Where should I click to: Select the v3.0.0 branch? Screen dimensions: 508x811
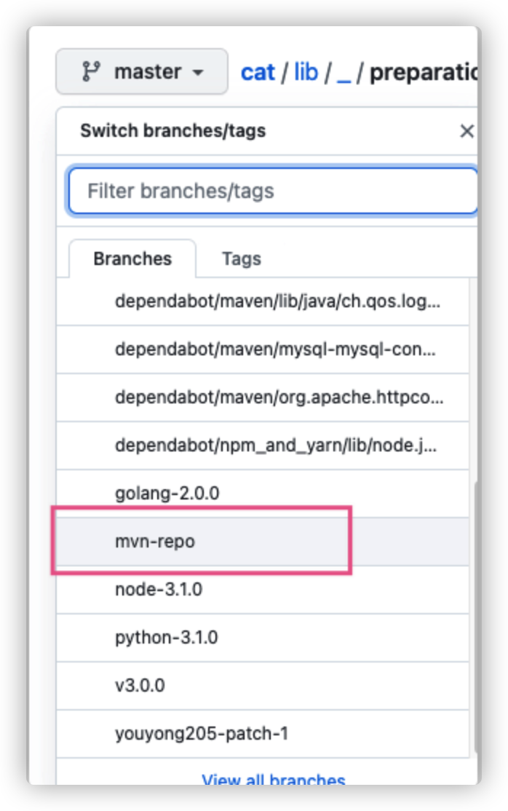point(140,686)
